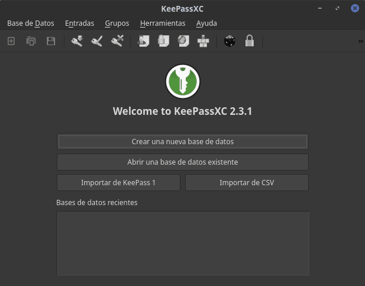This screenshot has width=365, height=286.
Task: Open the Grupos menu
Action: (117, 23)
